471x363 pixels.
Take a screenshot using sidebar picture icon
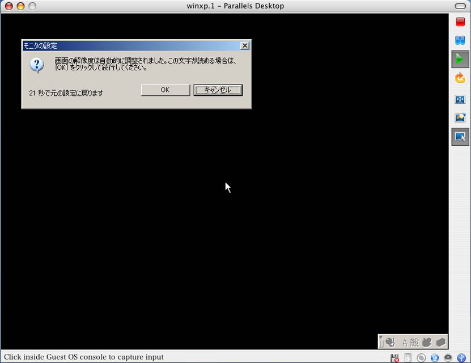click(x=460, y=118)
